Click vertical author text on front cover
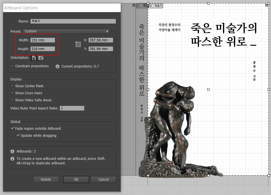This screenshot has width=271, height=195. [x=254, y=71]
